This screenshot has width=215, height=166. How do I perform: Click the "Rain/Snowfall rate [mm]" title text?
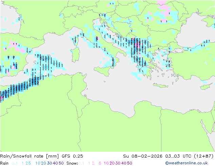point(30,156)
